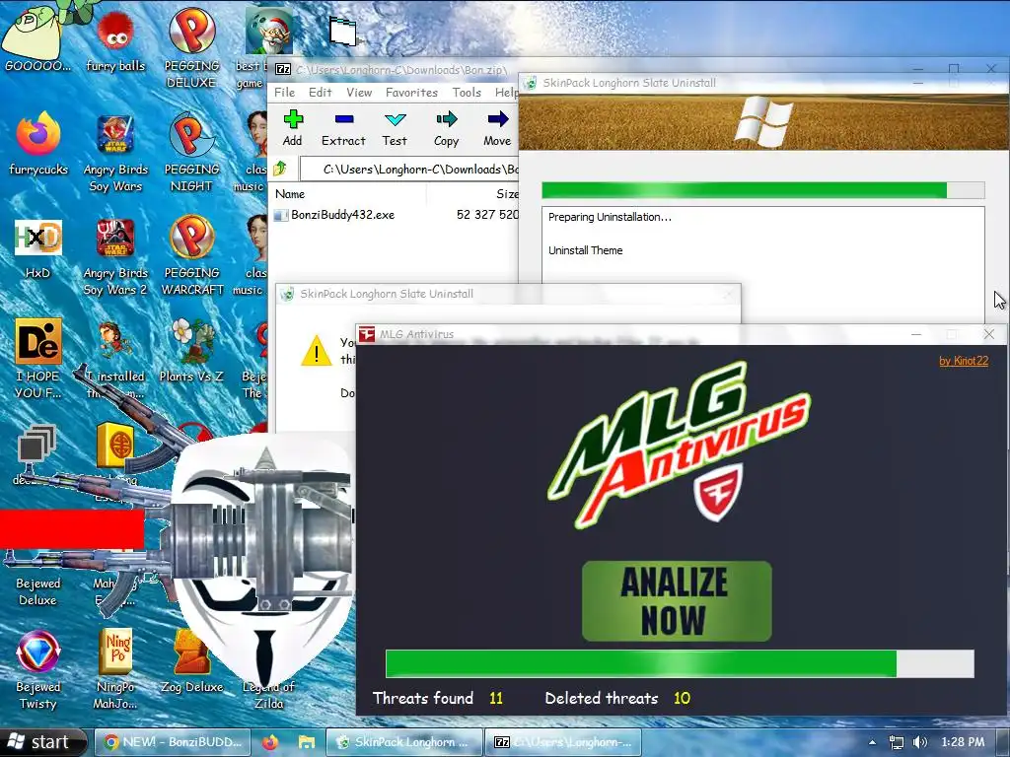This screenshot has height=757, width=1010.
Task: Open the 7-Zip Tools menu
Action: (467, 92)
